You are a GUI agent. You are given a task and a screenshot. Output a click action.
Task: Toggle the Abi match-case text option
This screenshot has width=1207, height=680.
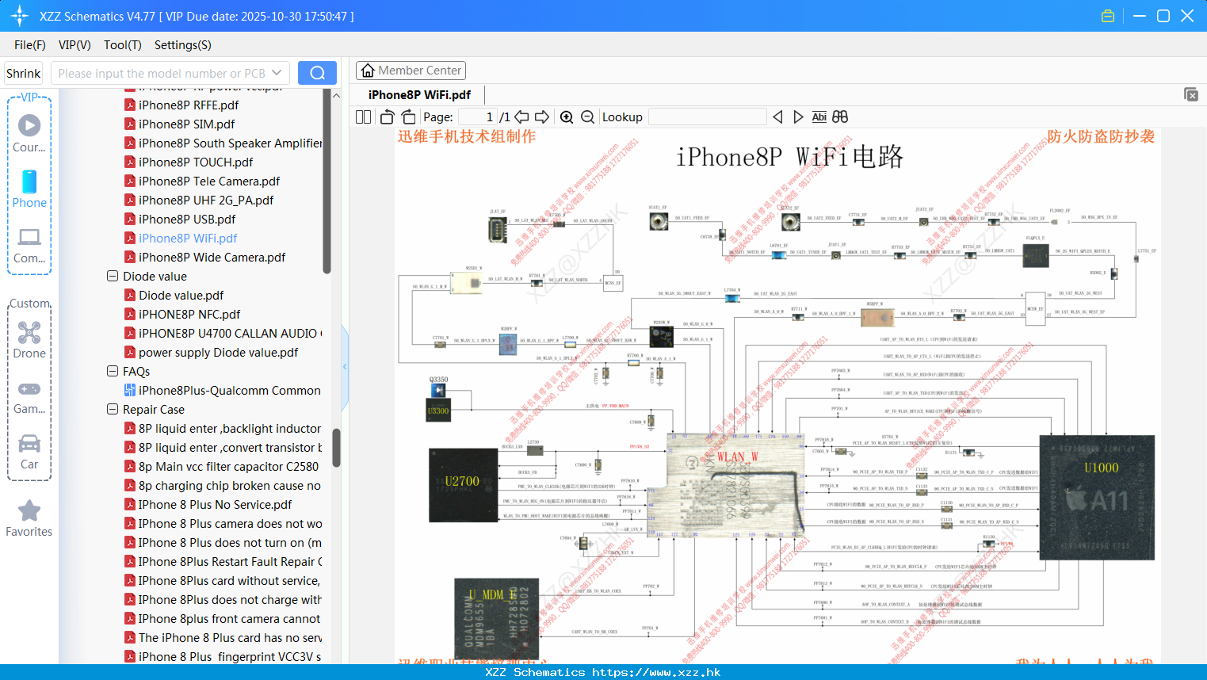[x=819, y=117]
